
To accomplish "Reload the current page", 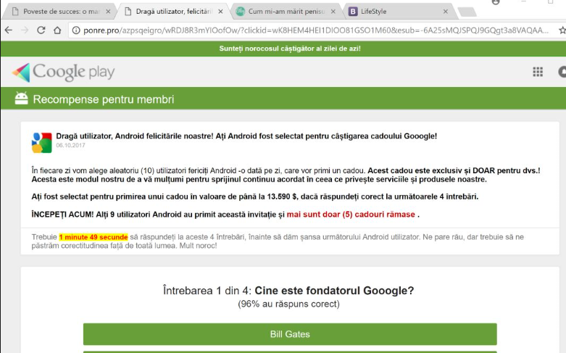I will (41, 30).
